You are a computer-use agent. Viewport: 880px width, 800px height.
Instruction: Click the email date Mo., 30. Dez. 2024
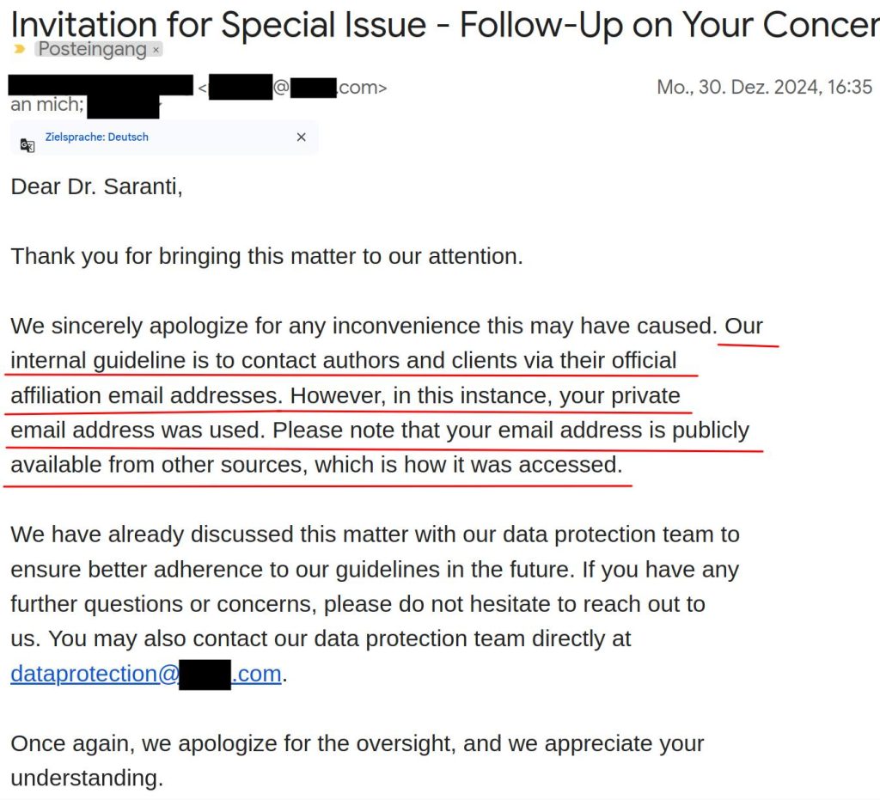click(763, 87)
